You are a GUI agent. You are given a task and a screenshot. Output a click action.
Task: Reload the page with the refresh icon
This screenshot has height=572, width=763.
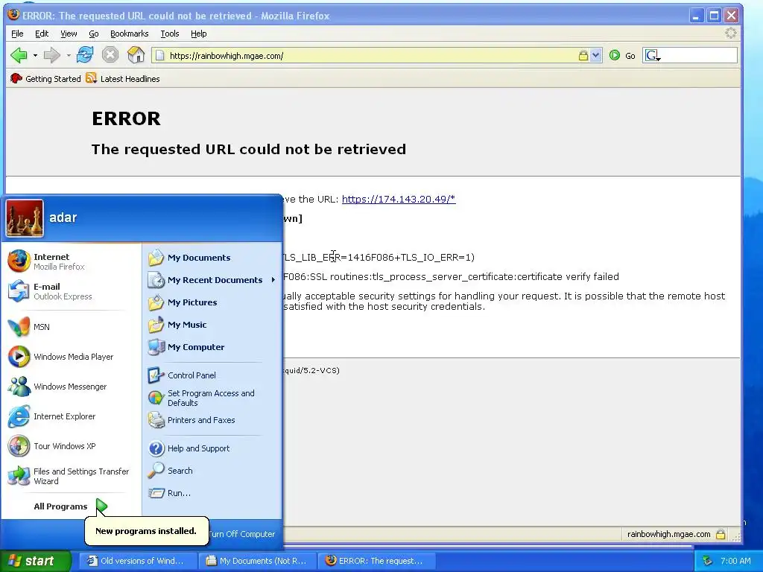pyautogui.click(x=85, y=55)
